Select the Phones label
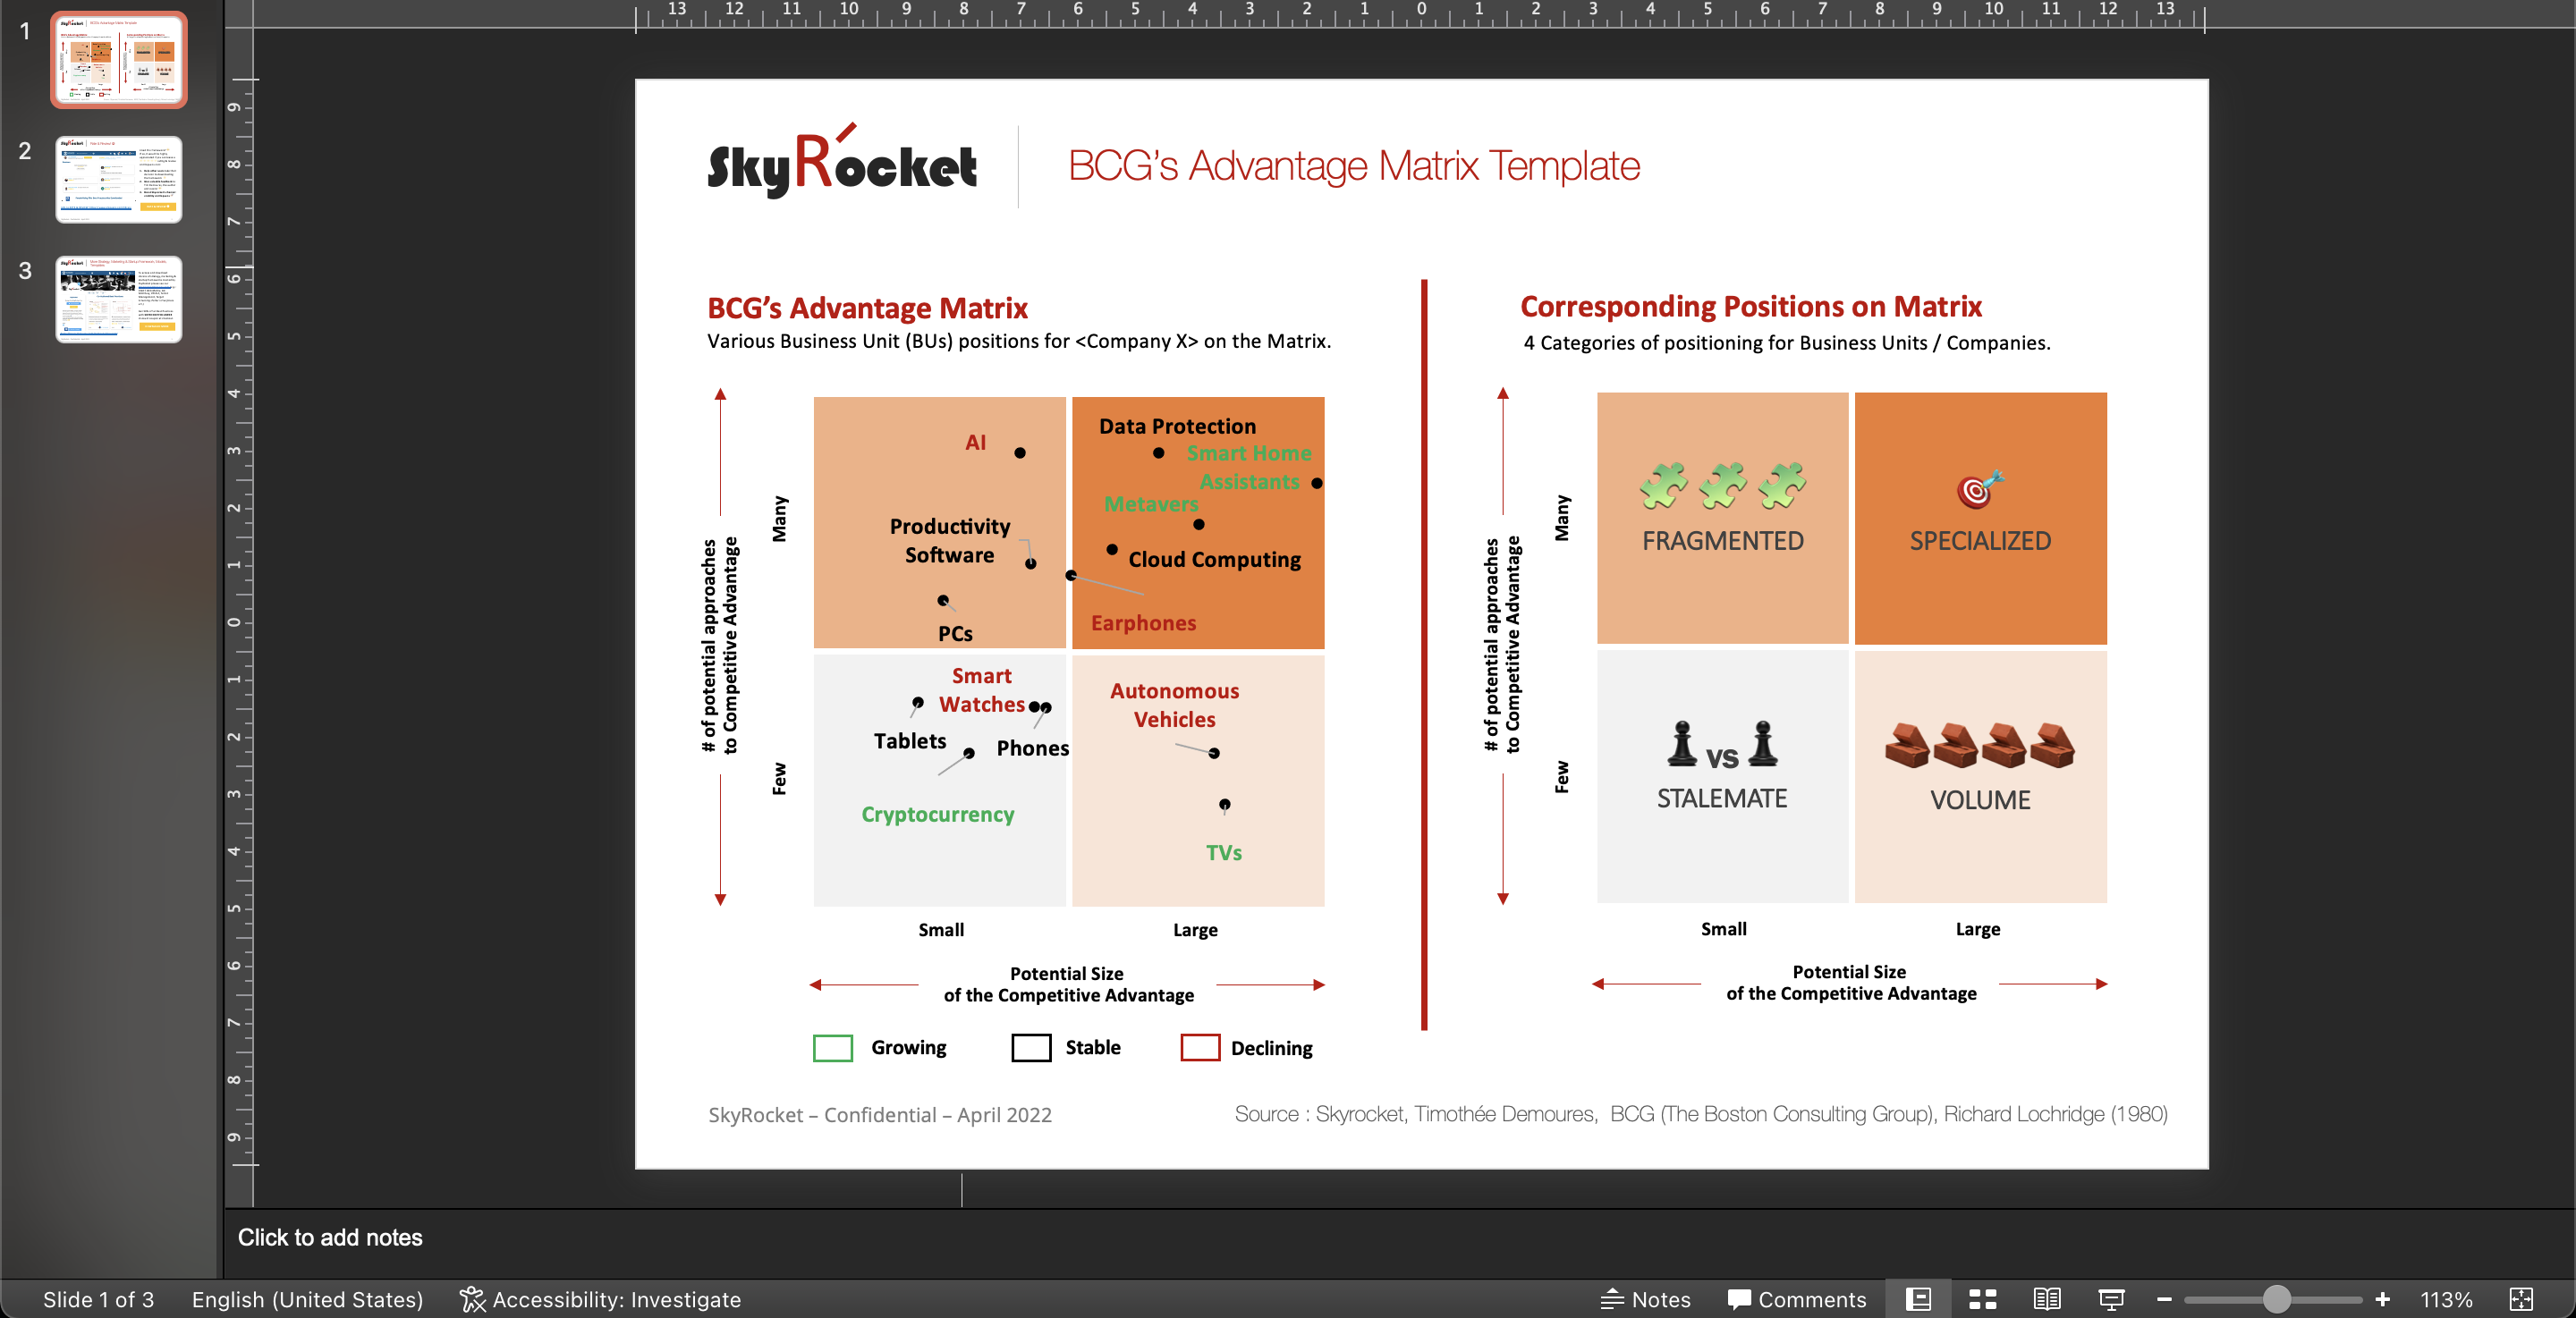Screen dimensions: 2576x1318 coord(1032,748)
